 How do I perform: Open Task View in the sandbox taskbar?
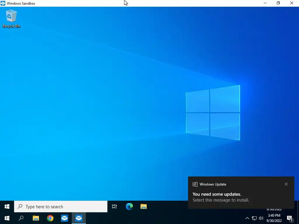pos(114,206)
